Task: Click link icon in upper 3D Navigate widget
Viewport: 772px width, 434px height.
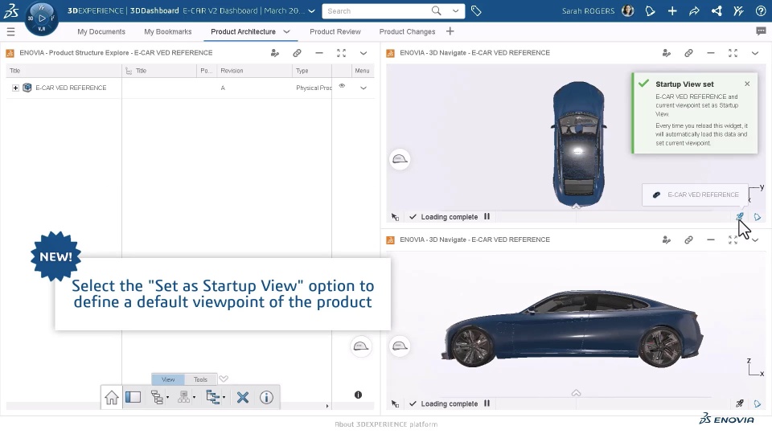Action: tap(688, 53)
